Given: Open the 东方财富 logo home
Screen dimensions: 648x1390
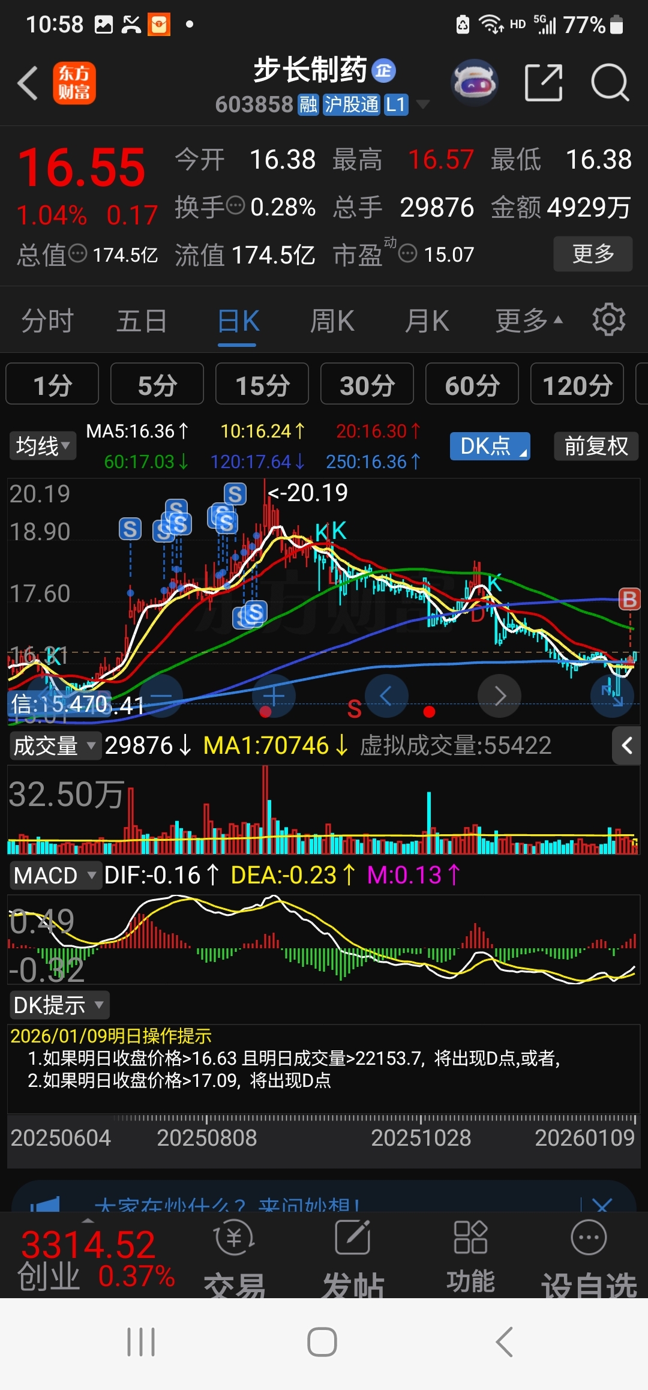Looking at the screenshot, I should tap(74, 83).
